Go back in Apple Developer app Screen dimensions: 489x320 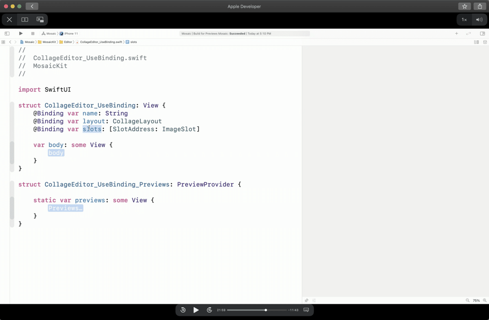click(32, 7)
